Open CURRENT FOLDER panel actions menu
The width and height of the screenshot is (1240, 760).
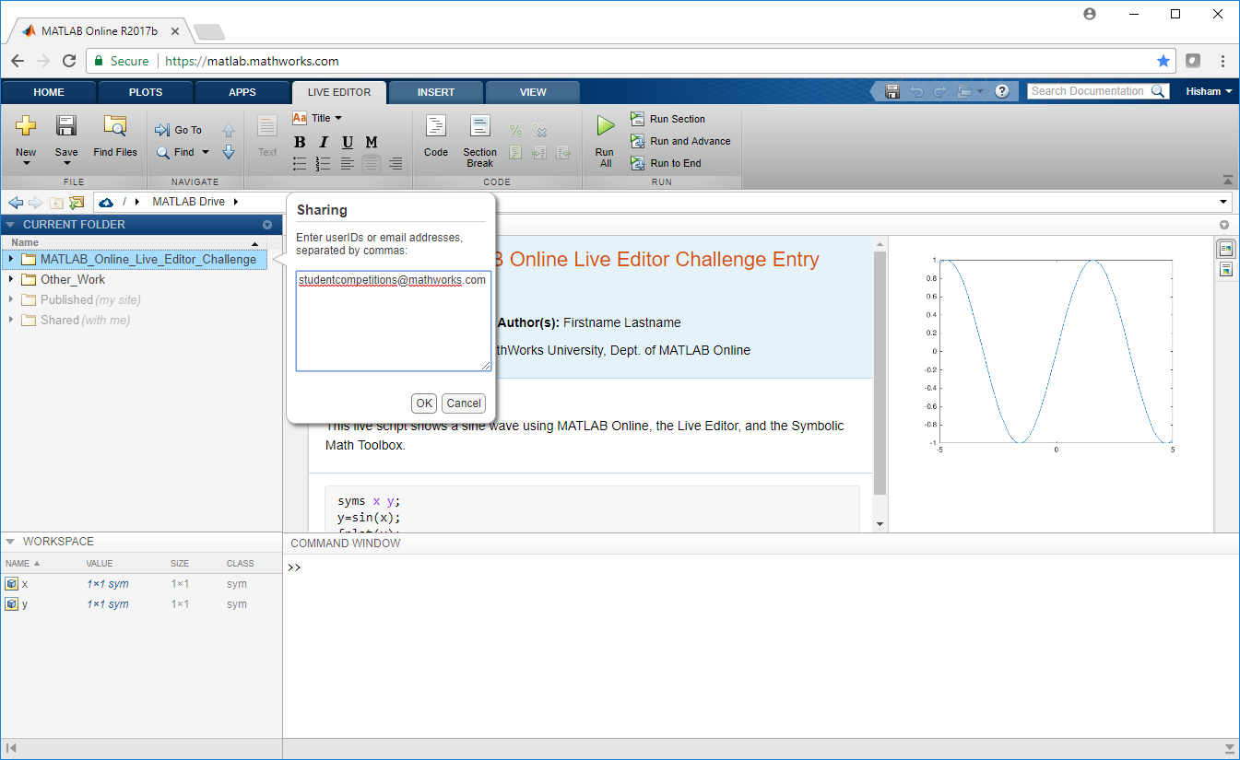coord(267,225)
